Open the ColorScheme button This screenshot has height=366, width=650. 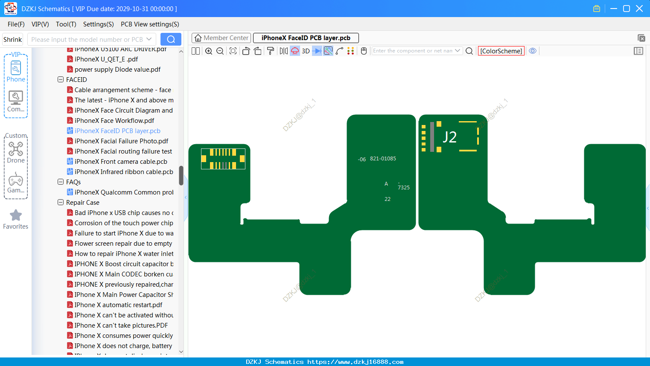tap(501, 51)
